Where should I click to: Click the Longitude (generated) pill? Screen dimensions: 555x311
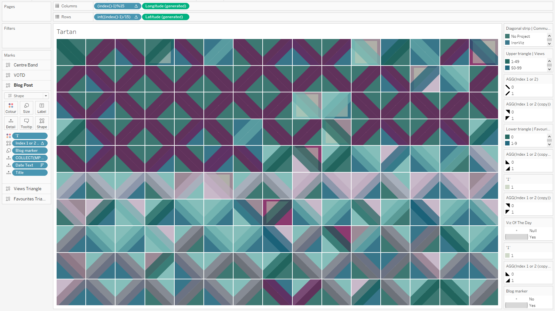click(166, 6)
